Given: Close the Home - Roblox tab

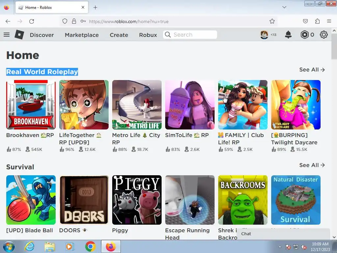Looking at the screenshot, I should (x=83, y=7).
